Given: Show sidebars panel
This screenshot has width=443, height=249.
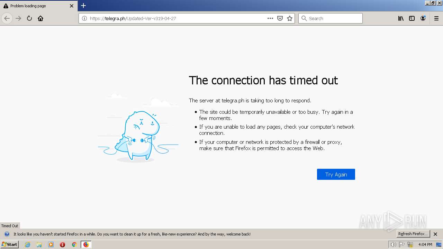Looking at the screenshot, I should click(x=412, y=18).
